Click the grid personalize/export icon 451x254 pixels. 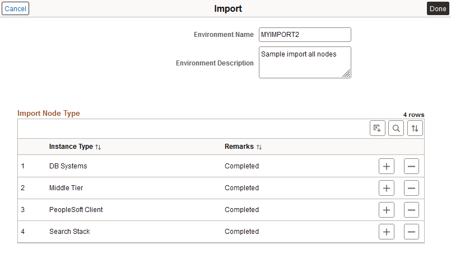[x=378, y=128]
